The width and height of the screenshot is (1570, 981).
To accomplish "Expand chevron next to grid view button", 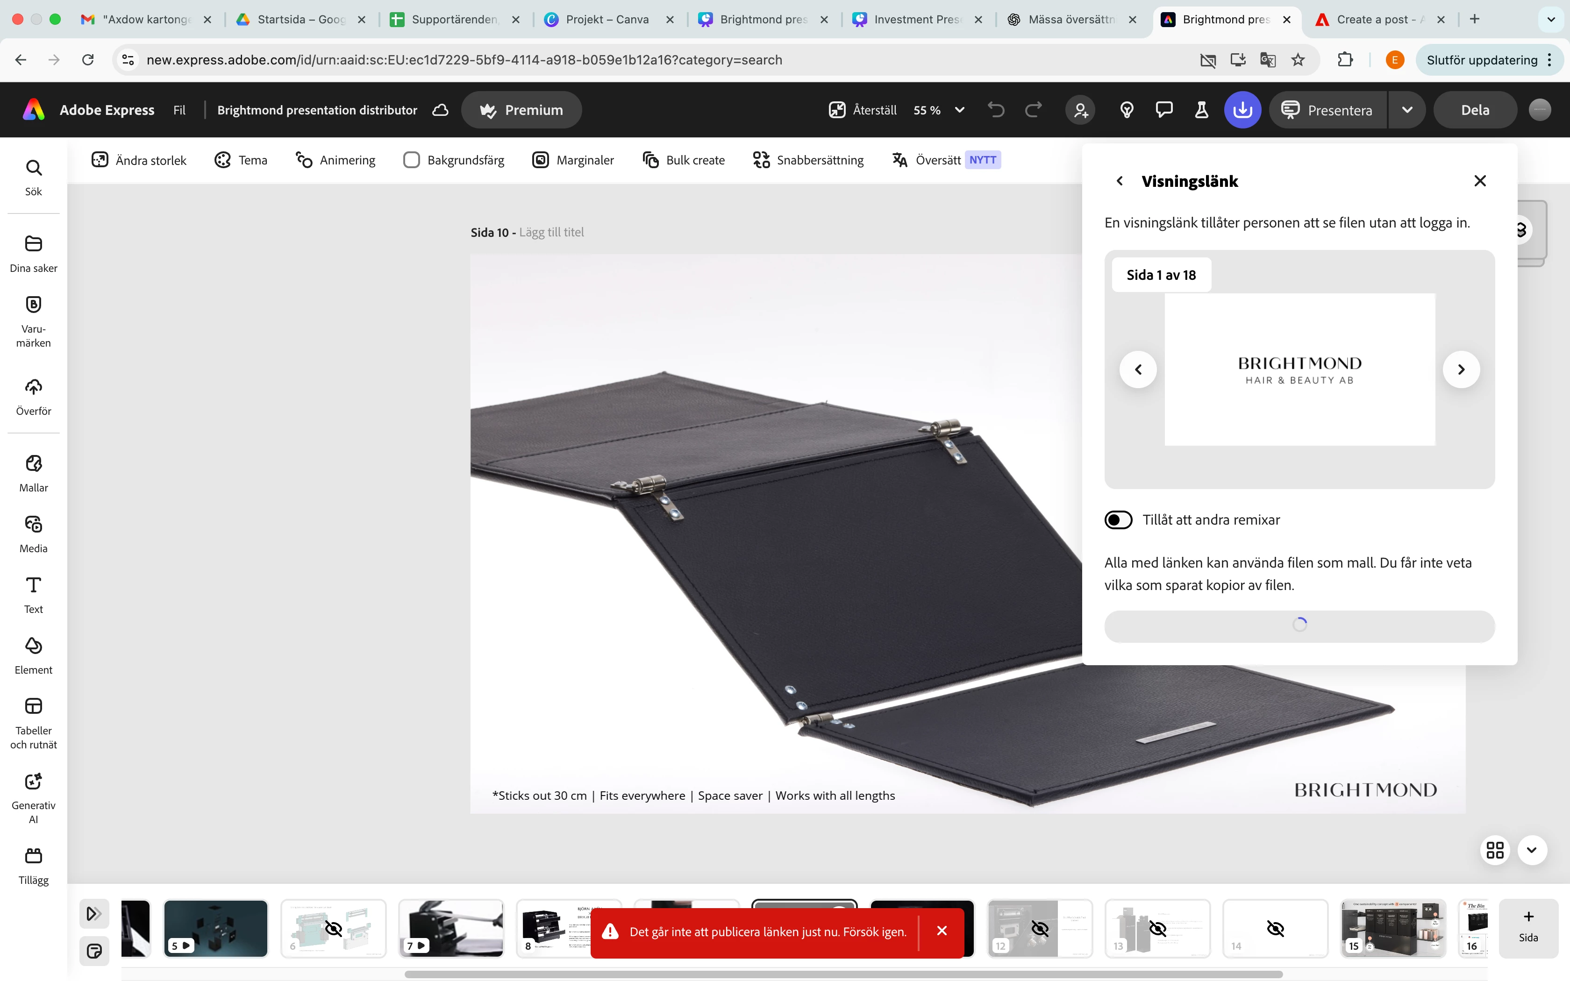I will [1532, 850].
